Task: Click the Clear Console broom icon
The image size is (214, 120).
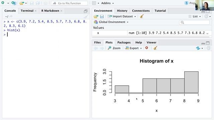Action: tap(86, 16)
